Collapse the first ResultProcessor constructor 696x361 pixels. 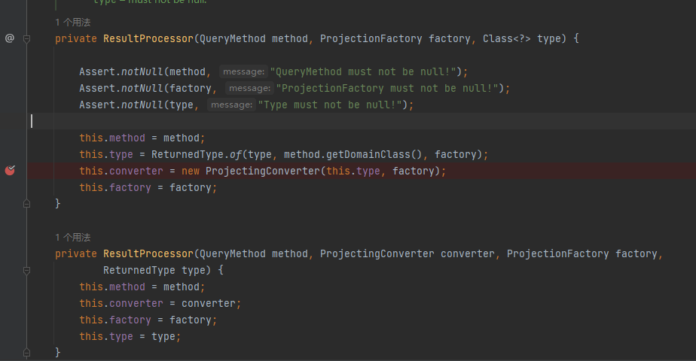tap(27, 38)
